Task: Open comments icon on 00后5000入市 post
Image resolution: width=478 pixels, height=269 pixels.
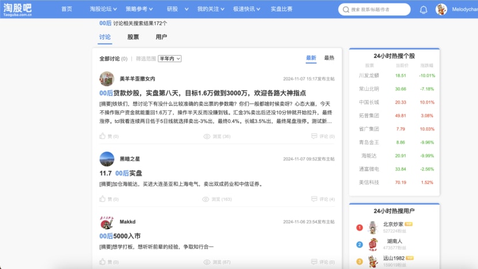Action: (x=314, y=262)
